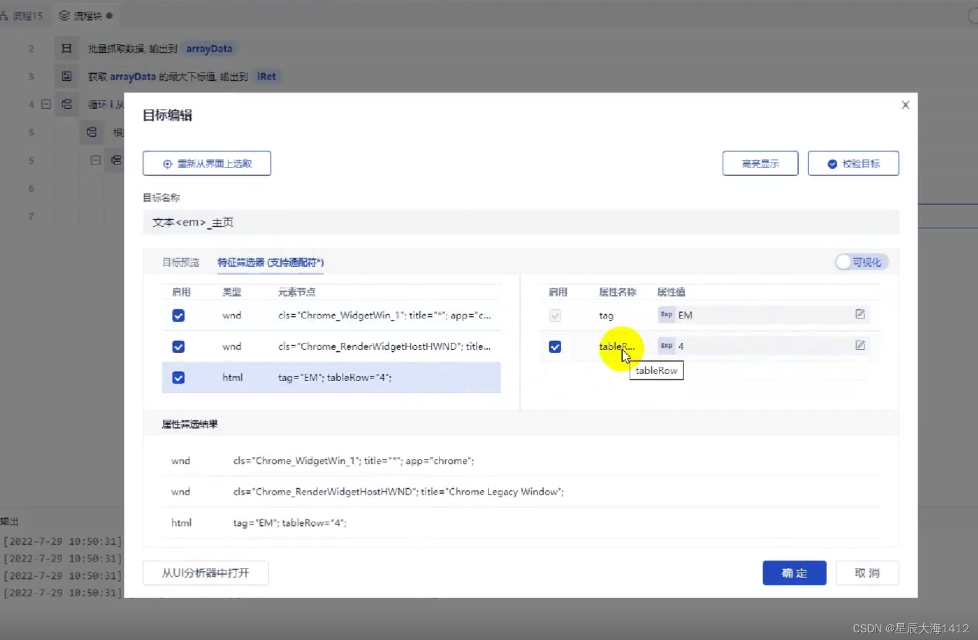Click the 校验目标 button
Image resolution: width=978 pixels, height=640 pixels.
click(853, 163)
